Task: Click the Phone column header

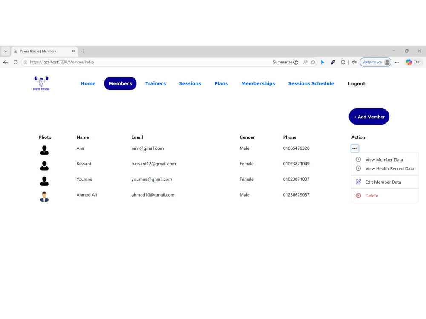Action: pyautogui.click(x=290, y=137)
